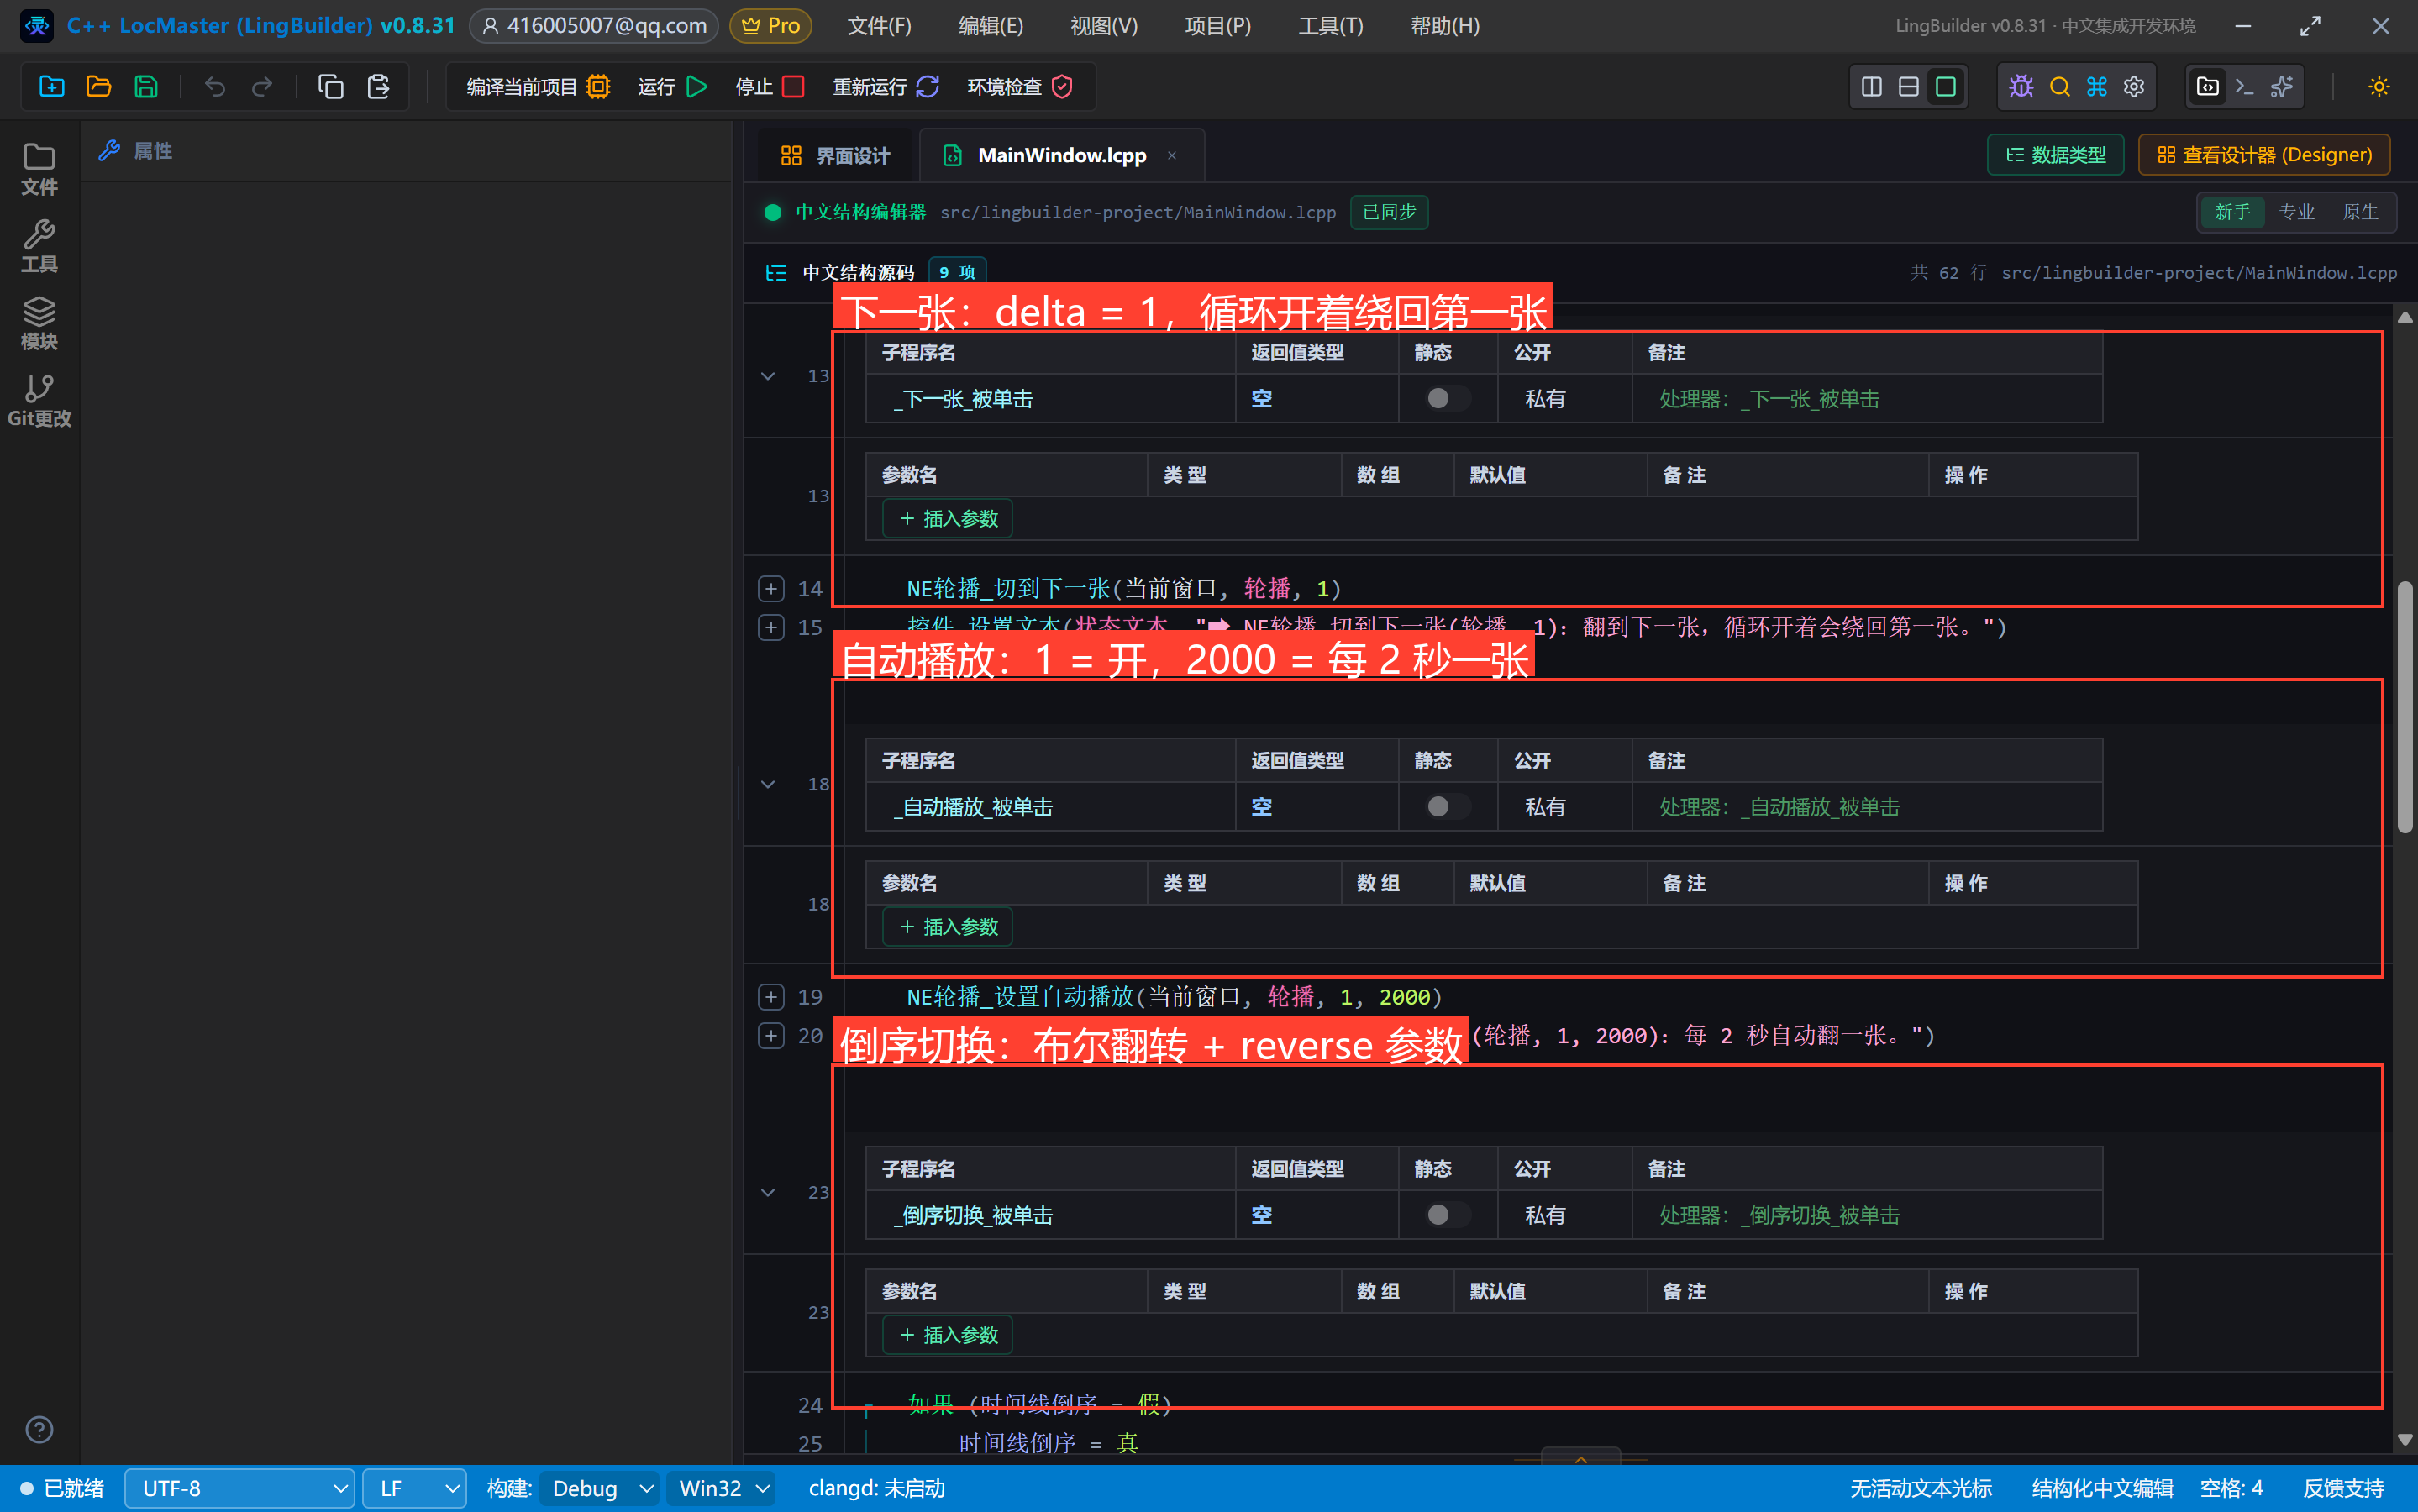Toggle static switch for _自动播放_被单击
The height and width of the screenshot is (1512, 2418).
[x=1447, y=807]
